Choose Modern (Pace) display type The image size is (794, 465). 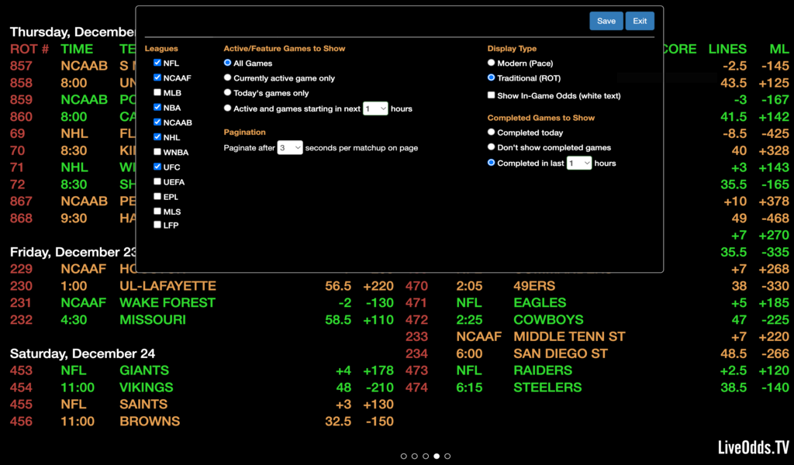coord(491,63)
